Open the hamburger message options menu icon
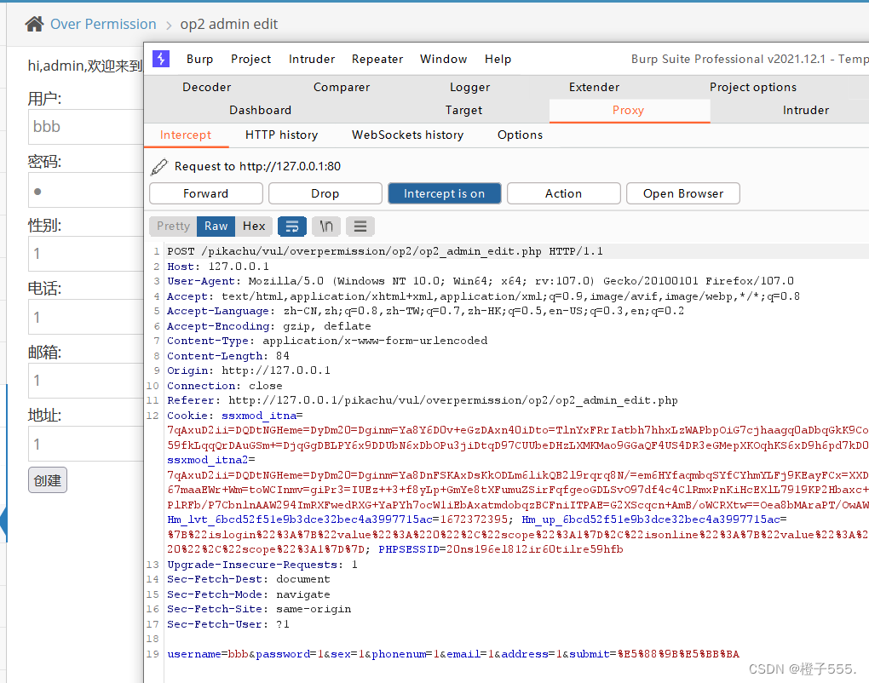 (x=360, y=226)
